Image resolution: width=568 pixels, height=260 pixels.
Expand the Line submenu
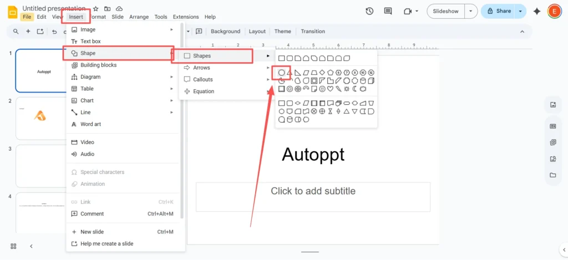coord(172,112)
